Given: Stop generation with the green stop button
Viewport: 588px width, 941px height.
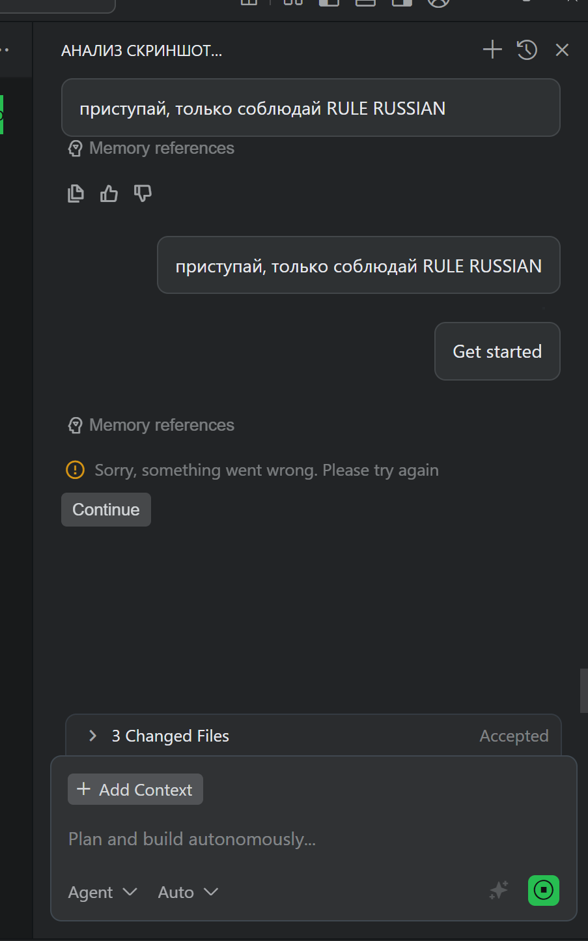Looking at the screenshot, I should (x=543, y=890).
